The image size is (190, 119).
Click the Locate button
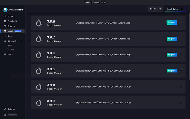(x=156, y=9)
